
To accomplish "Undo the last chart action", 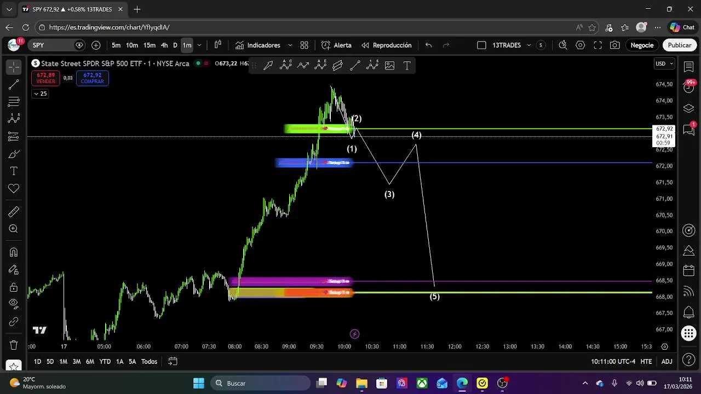I will coord(429,45).
